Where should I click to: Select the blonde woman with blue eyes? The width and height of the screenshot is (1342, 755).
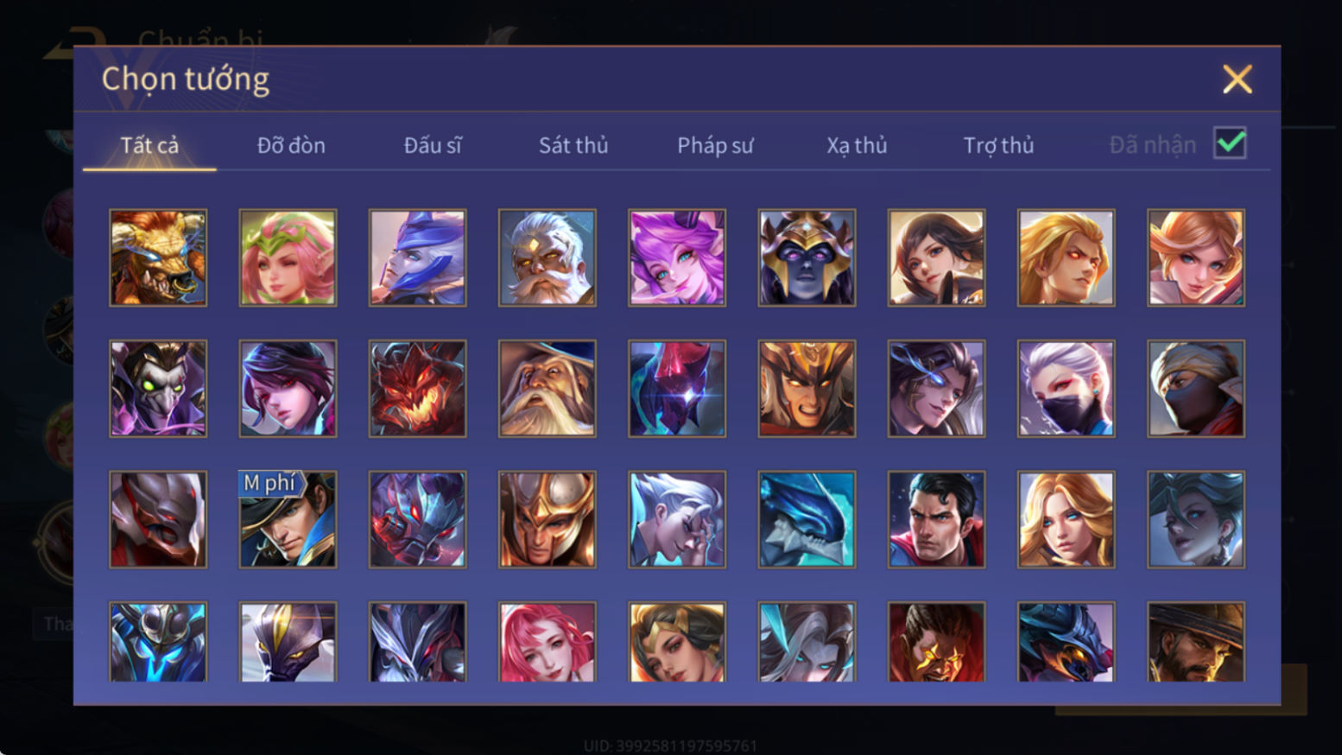(1066, 519)
